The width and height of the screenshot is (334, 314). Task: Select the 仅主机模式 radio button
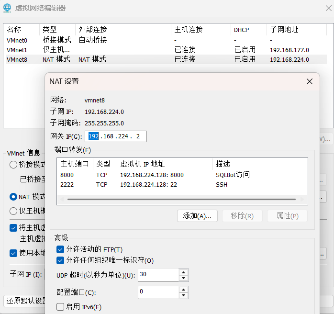click(13, 211)
